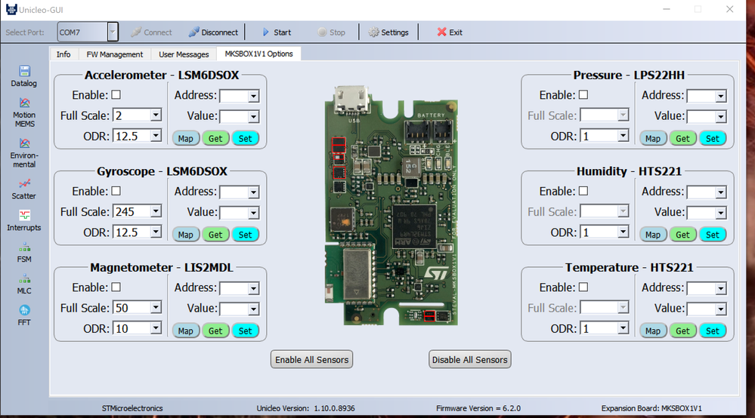755x418 pixels.
Task: Open Pressure ODR dropdown
Action: click(623, 136)
